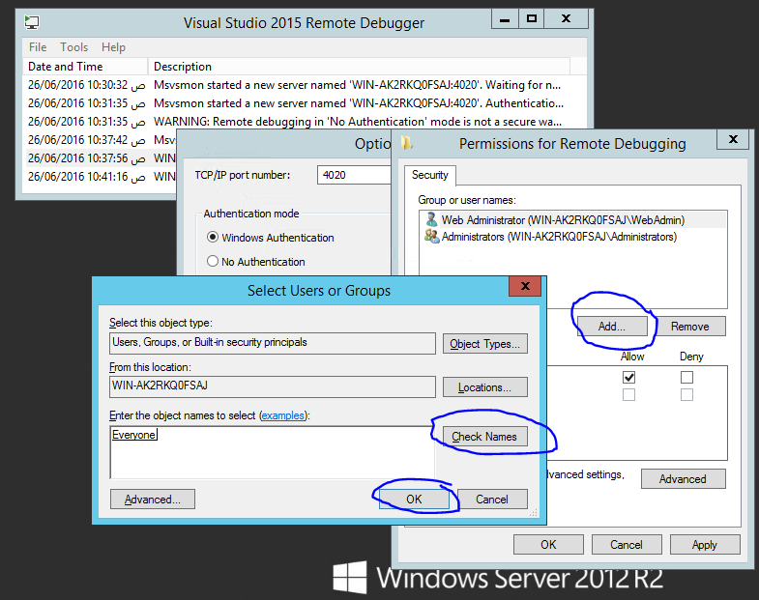Open Advanced... in Select Users or Groups

(x=153, y=499)
